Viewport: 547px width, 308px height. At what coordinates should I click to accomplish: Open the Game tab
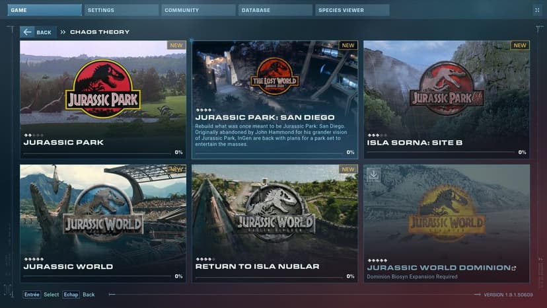click(x=45, y=10)
